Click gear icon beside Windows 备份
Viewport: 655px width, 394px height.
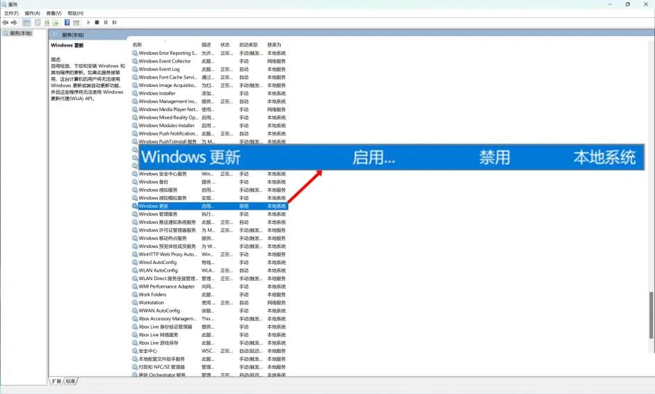tap(135, 182)
